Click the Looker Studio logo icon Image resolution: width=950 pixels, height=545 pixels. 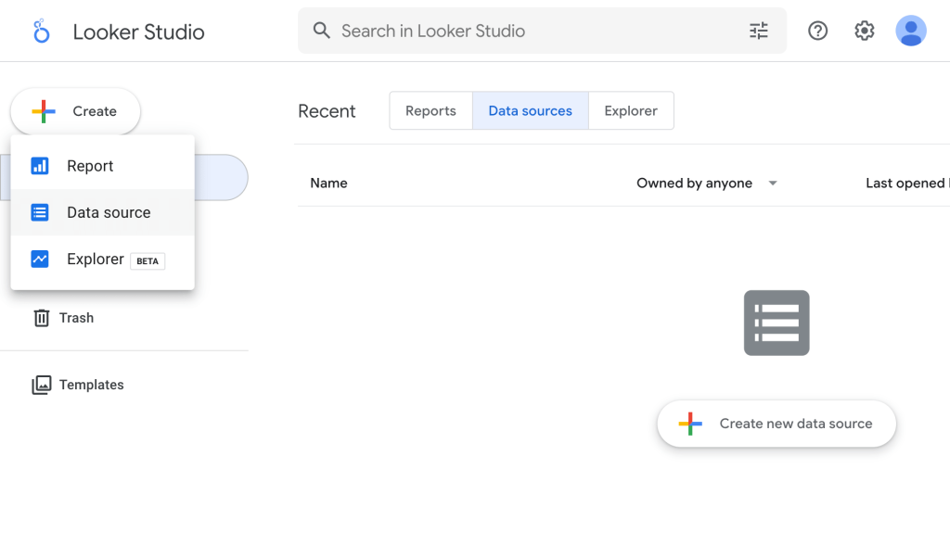pos(41,31)
